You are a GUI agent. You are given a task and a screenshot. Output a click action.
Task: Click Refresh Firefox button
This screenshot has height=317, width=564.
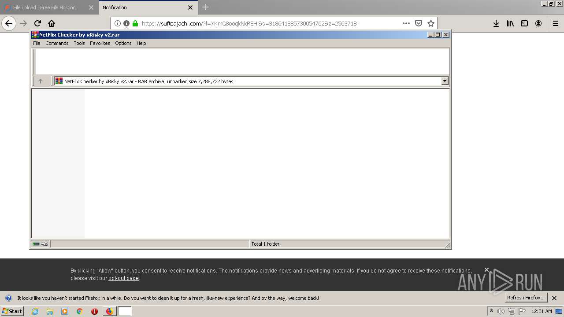point(526,298)
